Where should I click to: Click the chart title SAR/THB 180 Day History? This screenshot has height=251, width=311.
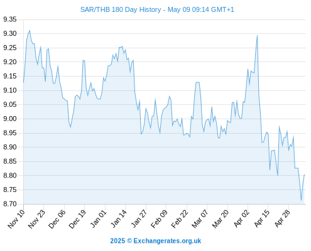(x=121, y=9)
